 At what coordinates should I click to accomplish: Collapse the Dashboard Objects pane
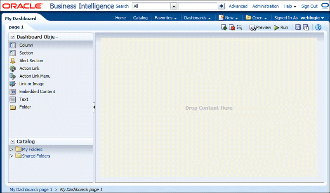[13, 37]
